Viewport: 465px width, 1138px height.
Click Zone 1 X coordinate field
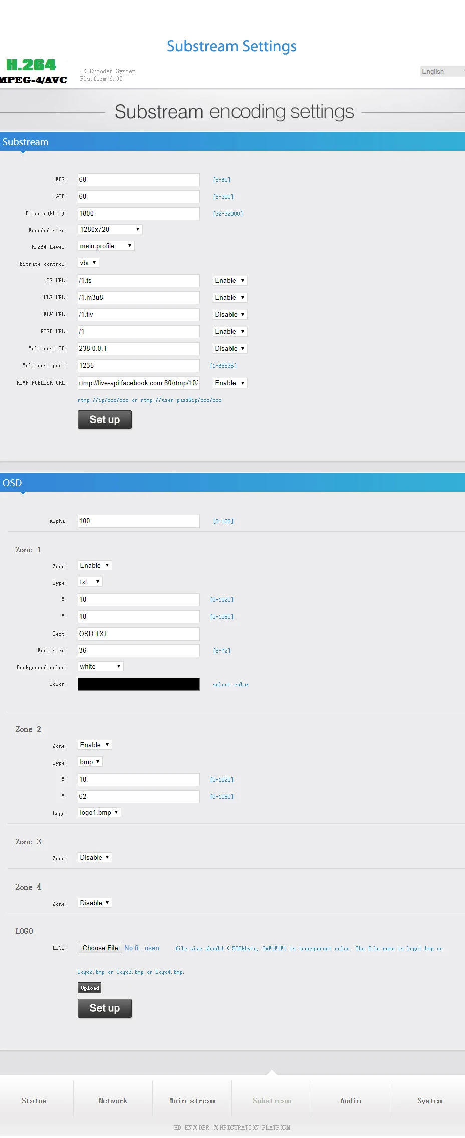pos(139,600)
